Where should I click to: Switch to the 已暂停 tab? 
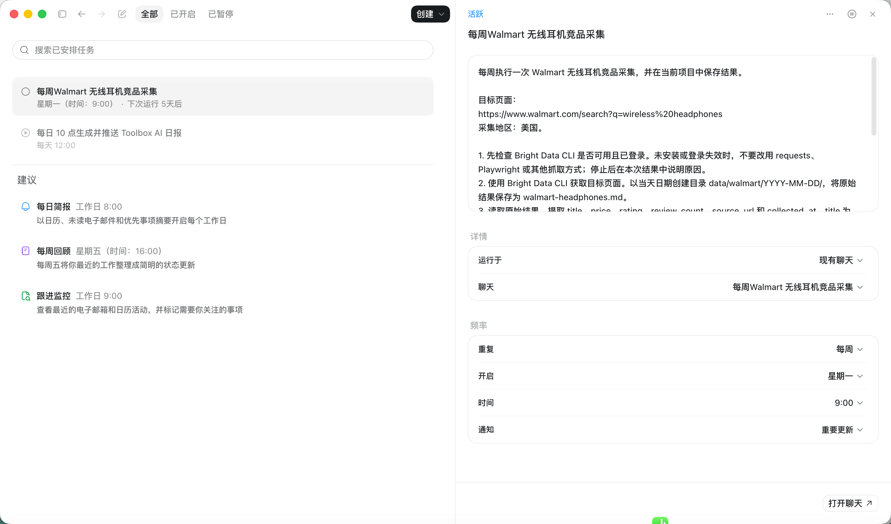[x=221, y=14]
